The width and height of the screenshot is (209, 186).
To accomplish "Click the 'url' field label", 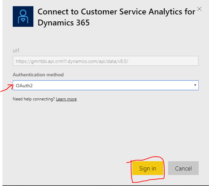I will [16, 51].
